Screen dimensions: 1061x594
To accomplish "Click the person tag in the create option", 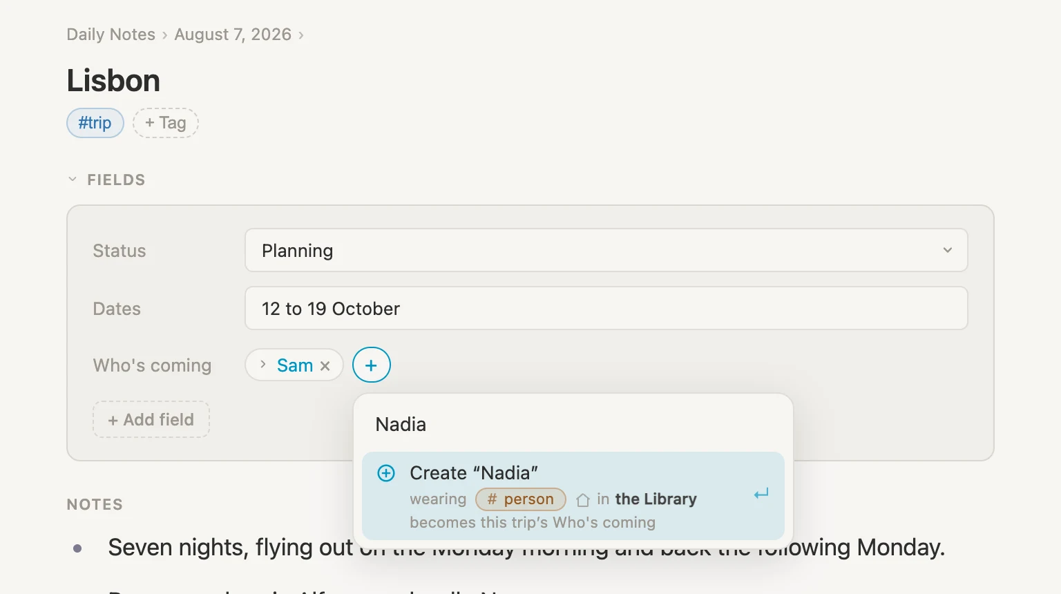I will (521, 499).
